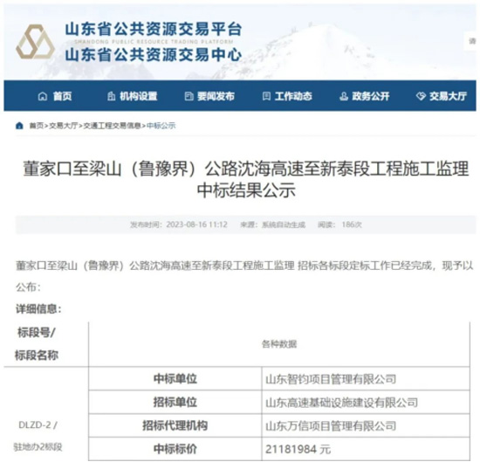Click the diamond icon beside 交易大厅
Image resolution: width=480 pixels, height=462 pixels.
421,97
